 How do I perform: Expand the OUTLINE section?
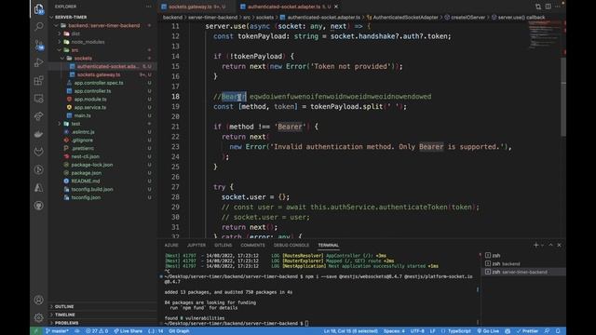pos(64,306)
